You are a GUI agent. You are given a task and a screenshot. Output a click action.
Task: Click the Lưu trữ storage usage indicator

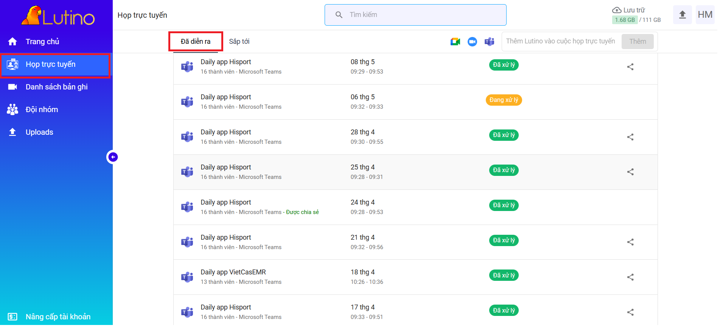[x=636, y=15]
